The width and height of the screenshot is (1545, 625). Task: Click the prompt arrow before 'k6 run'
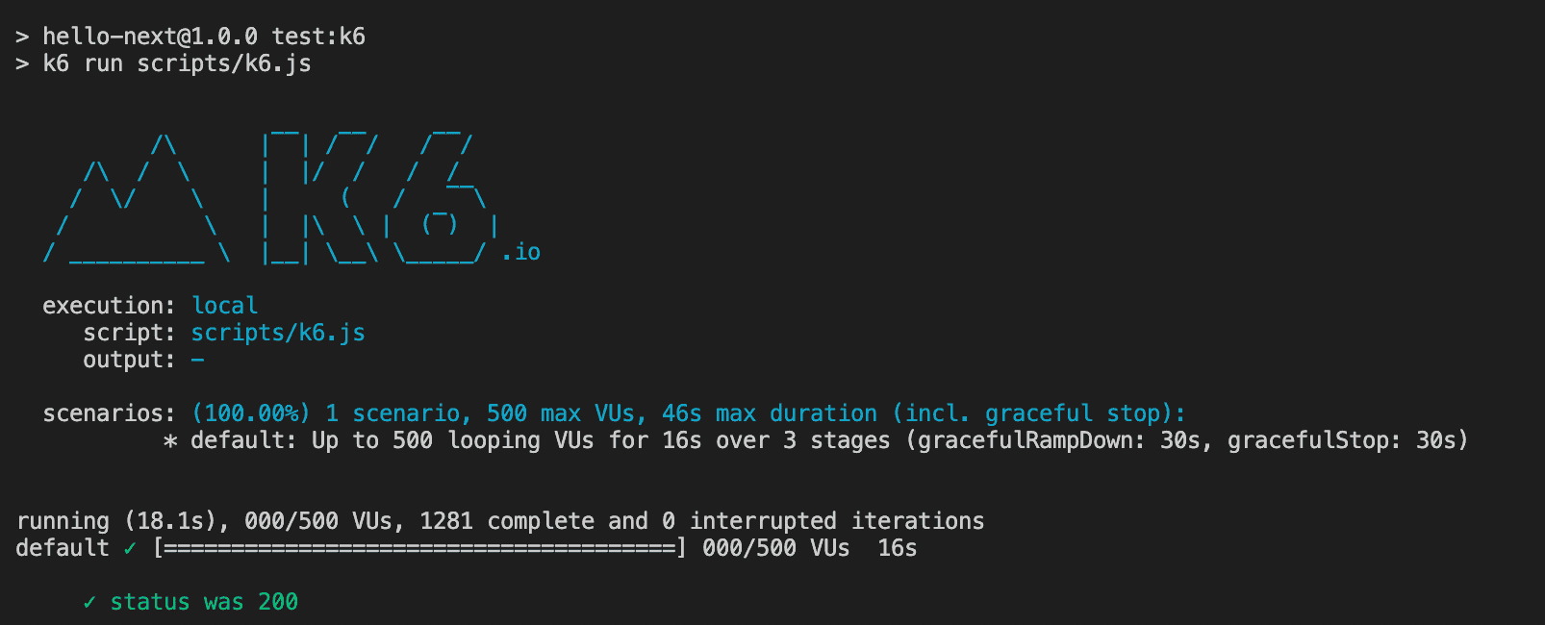pyautogui.click(x=22, y=64)
